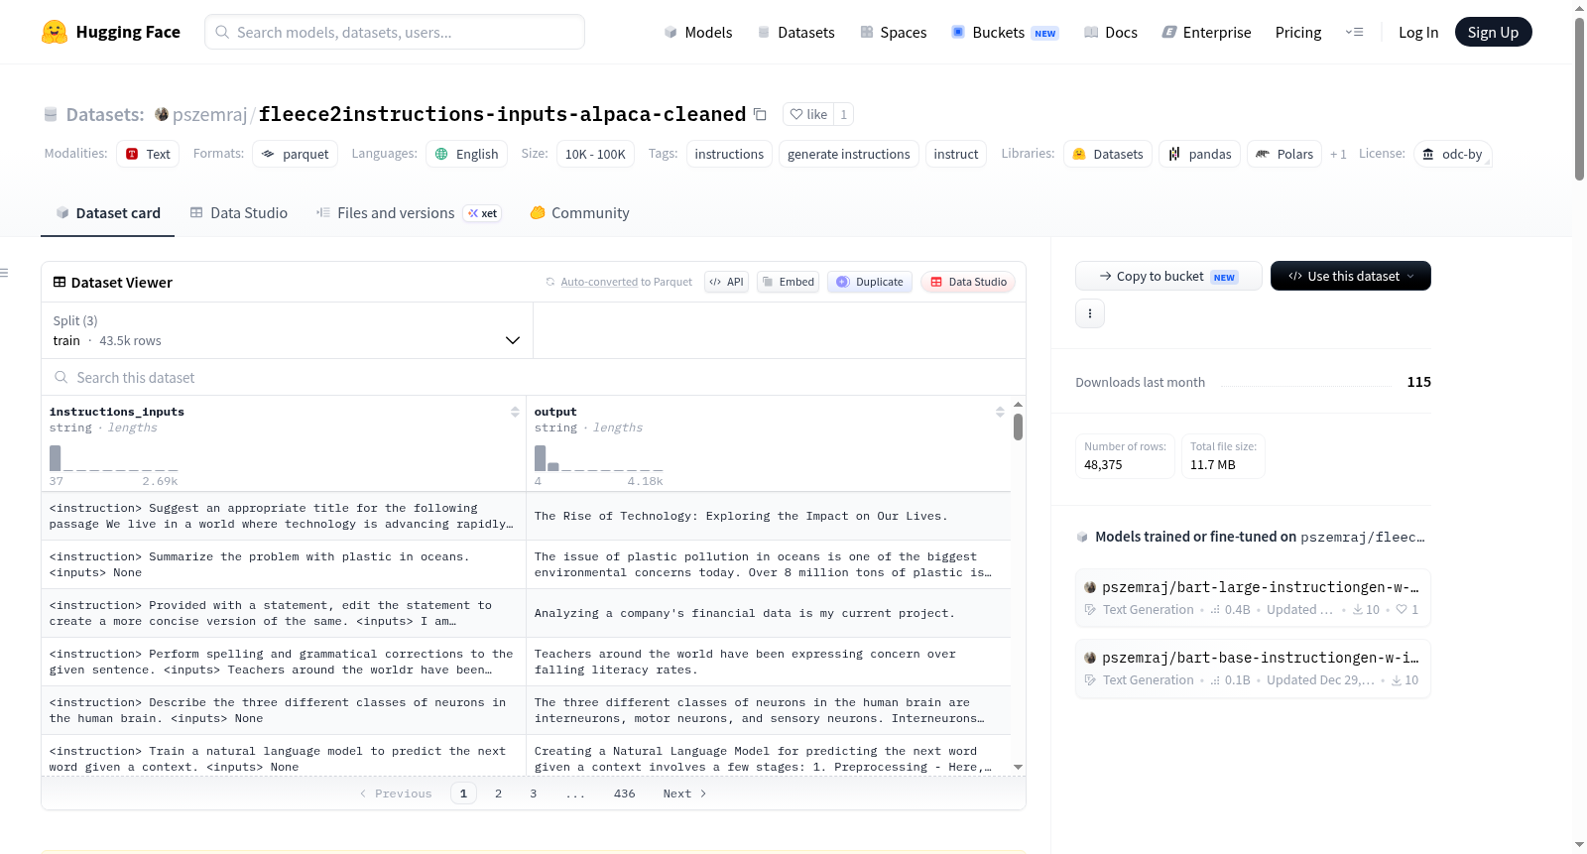Open the Community tab

coord(580,212)
